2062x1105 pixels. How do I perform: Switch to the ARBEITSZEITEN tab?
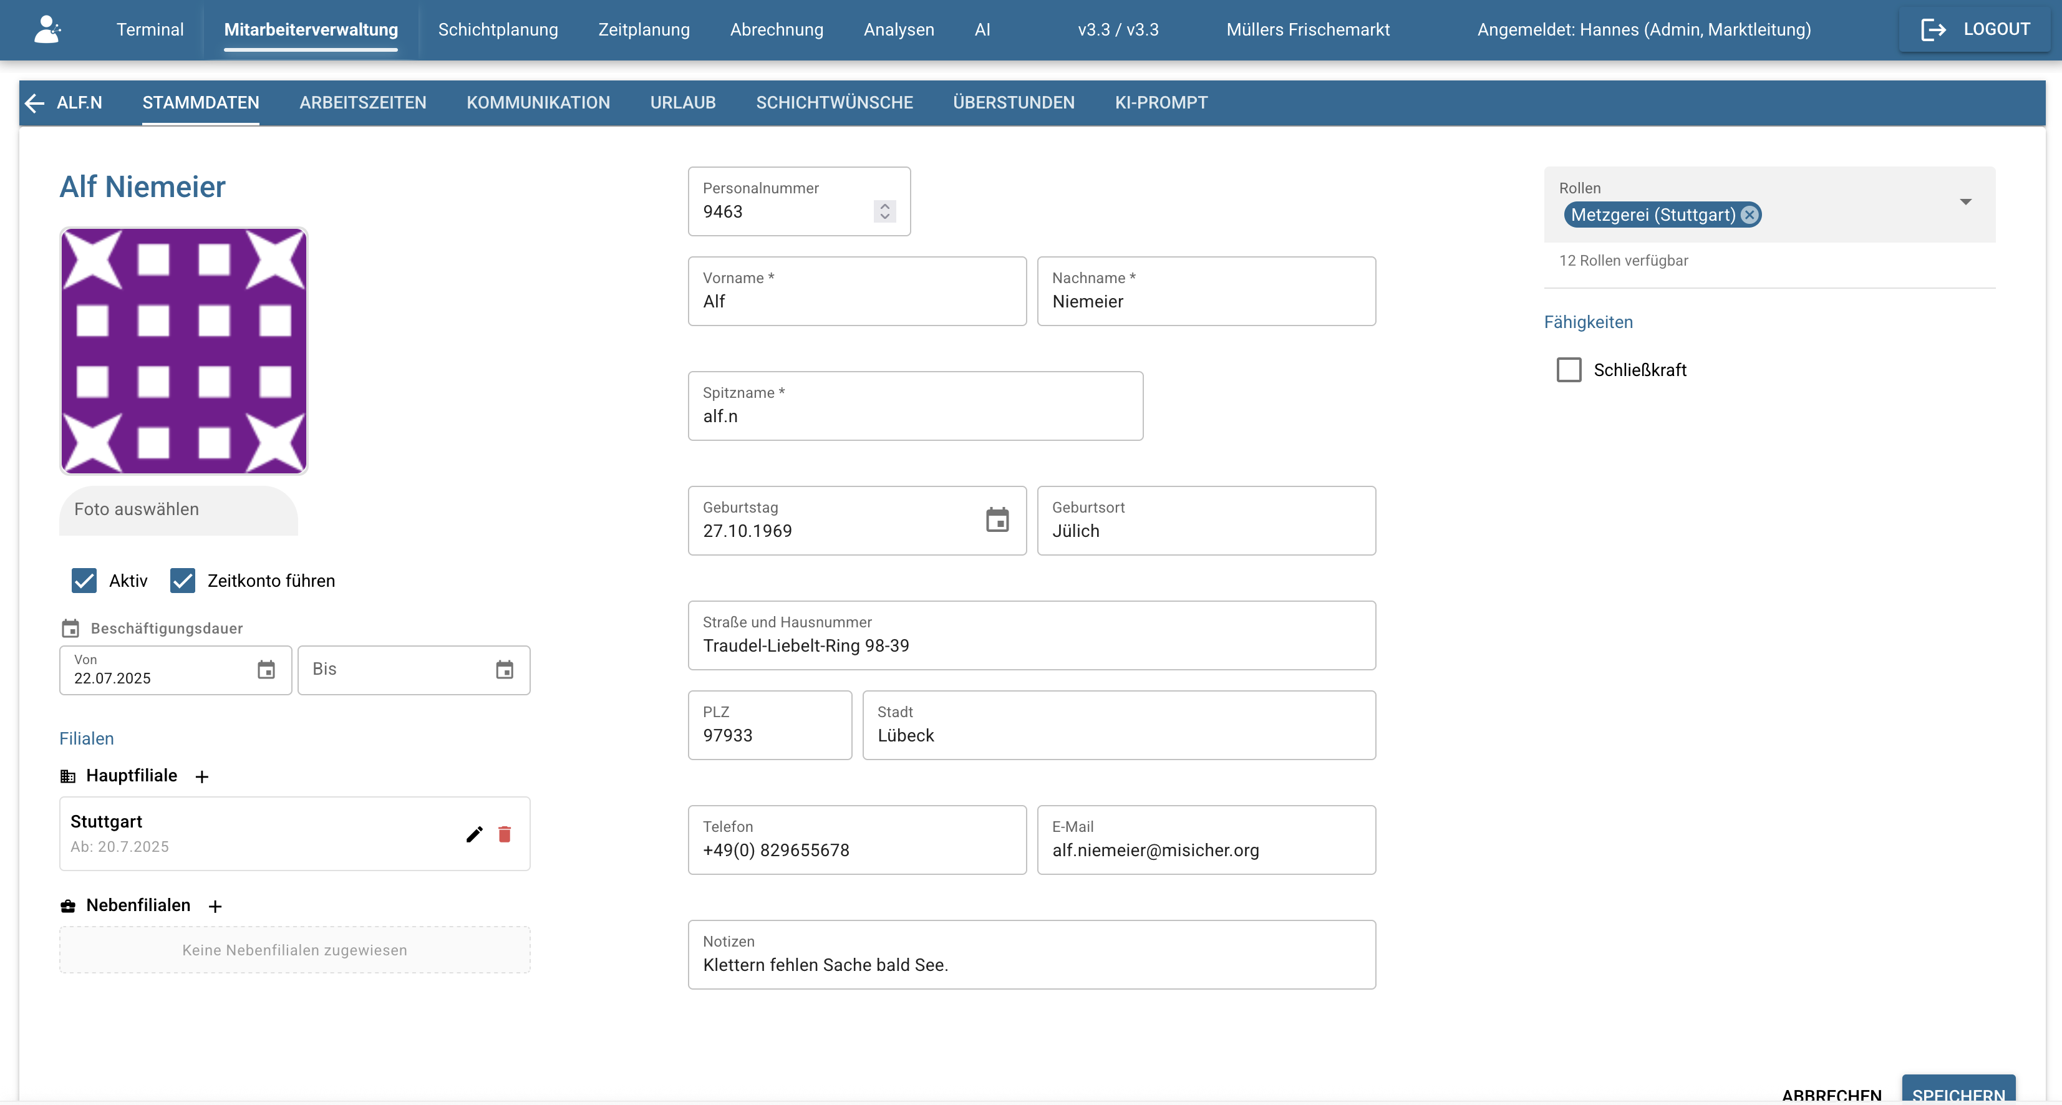click(362, 102)
